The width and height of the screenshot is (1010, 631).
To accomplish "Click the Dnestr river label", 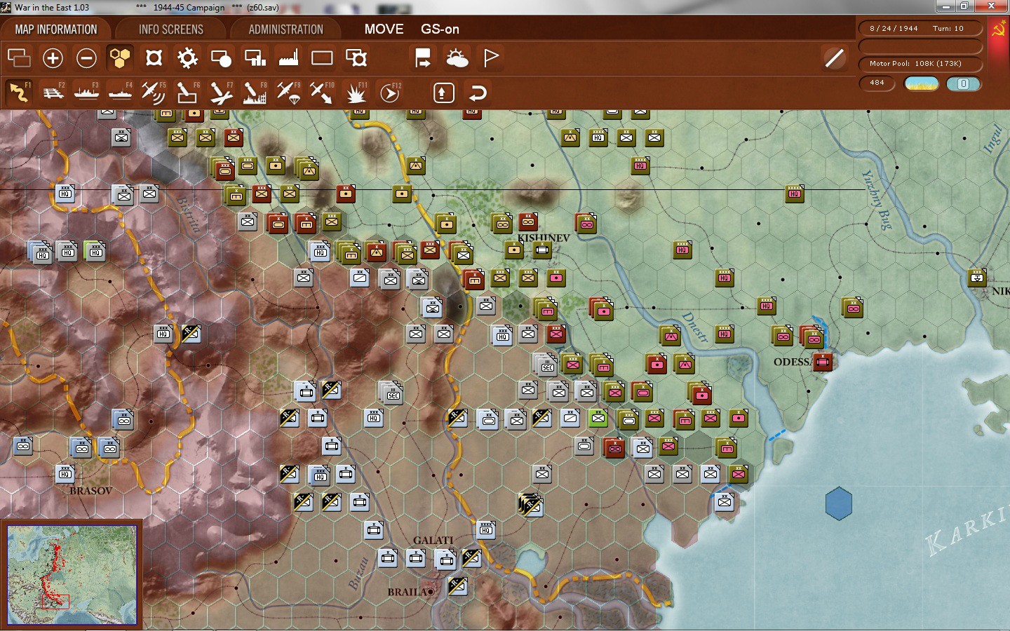I will 695,327.
